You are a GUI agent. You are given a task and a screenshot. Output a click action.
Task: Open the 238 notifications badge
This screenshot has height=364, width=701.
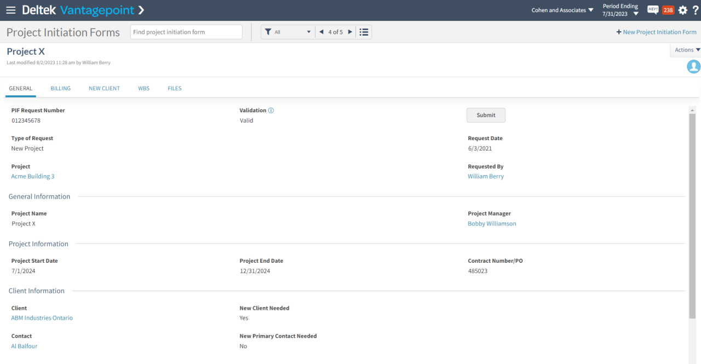click(668, 10)
